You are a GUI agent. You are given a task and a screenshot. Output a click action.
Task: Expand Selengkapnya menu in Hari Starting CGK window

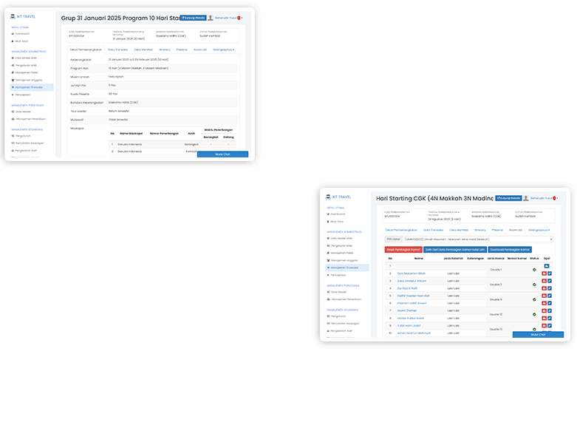point(539,230)
